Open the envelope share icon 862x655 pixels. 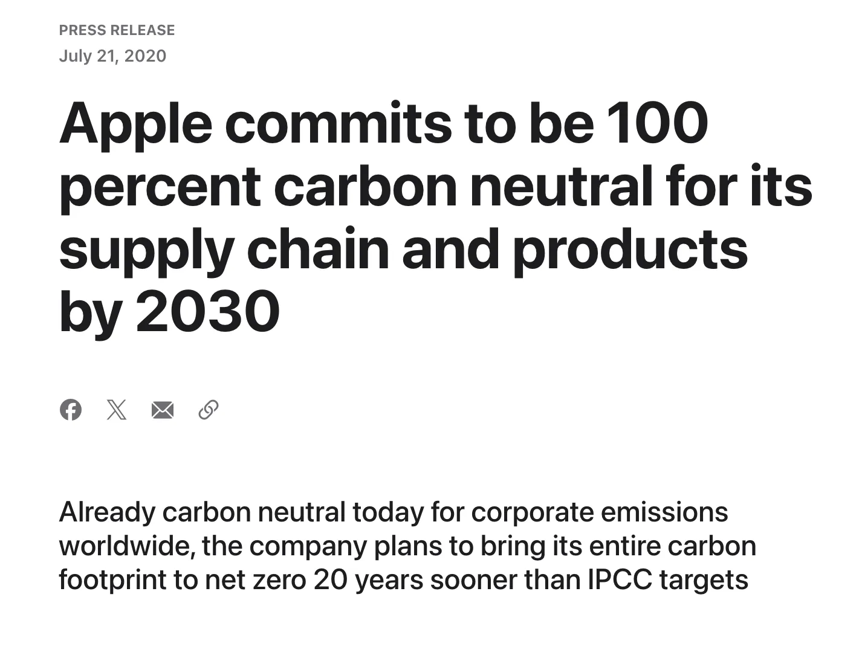click(162, 410)
